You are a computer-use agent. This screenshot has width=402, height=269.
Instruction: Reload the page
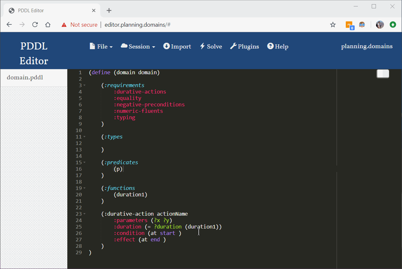[35, 25]
